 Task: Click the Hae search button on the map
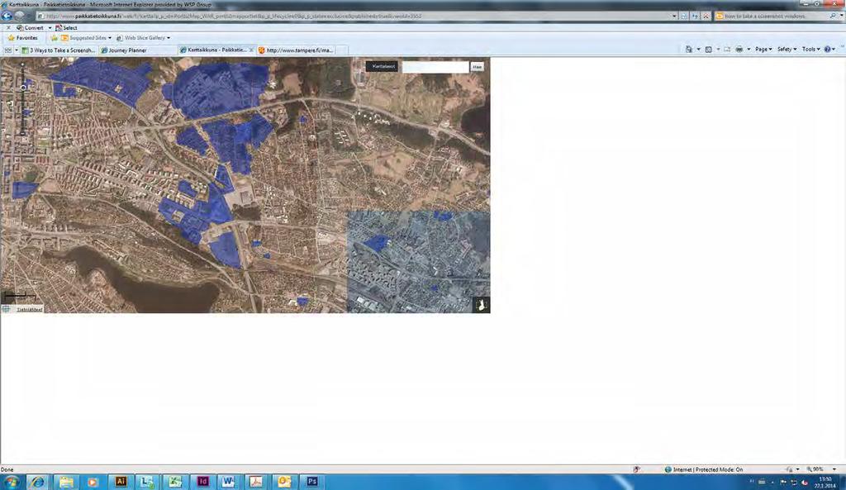tap(477, 66)
